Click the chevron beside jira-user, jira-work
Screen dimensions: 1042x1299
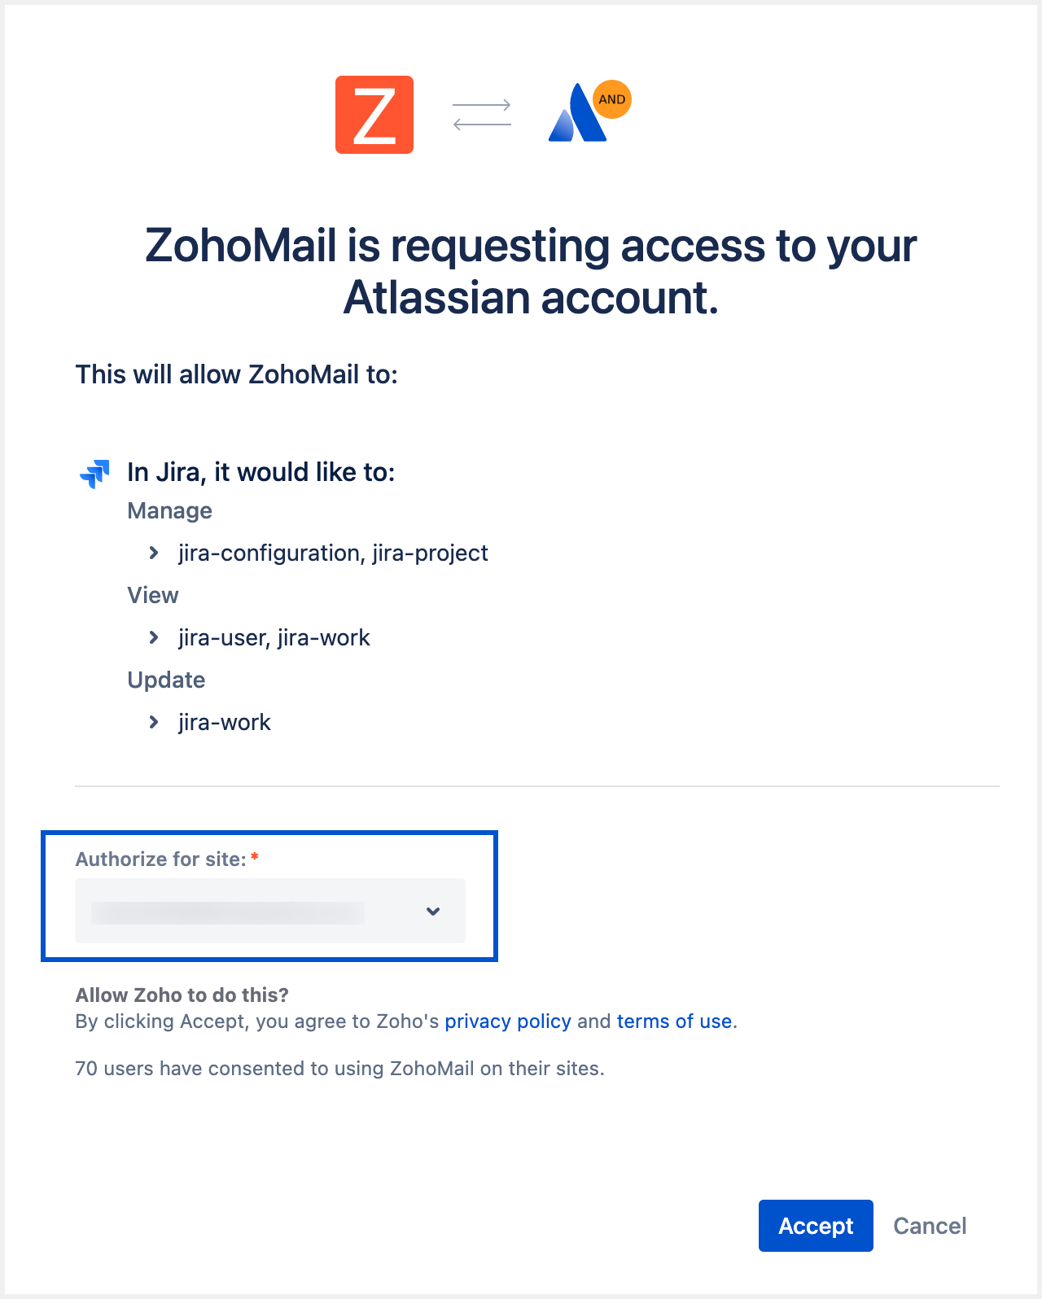point(155,638)
